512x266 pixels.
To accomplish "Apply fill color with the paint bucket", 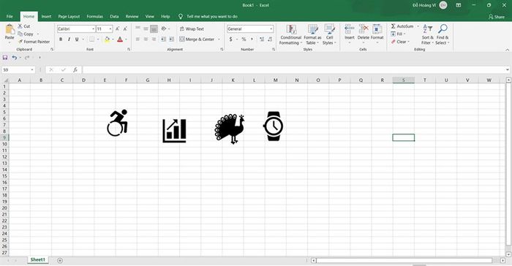I will [x=107, y=39].
